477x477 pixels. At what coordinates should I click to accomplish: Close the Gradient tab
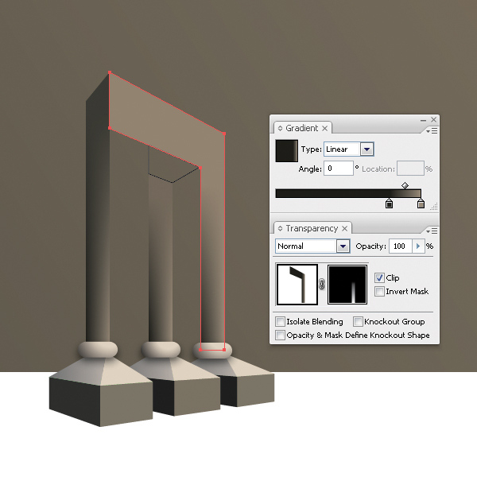tap(325, 128)
